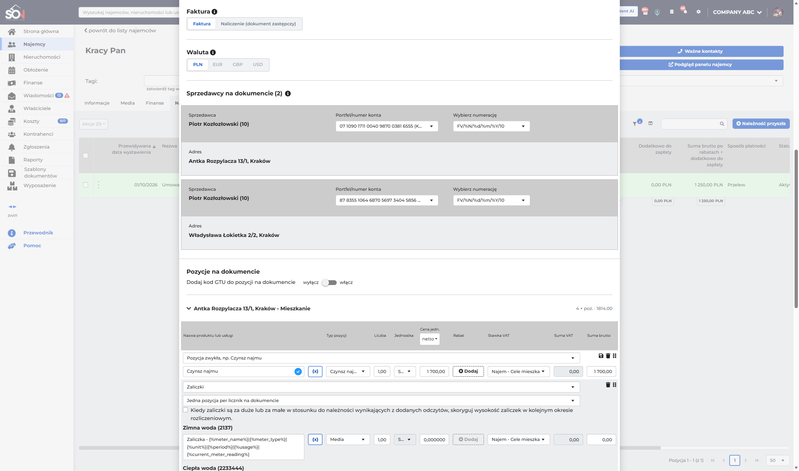Click drag handle icon of Zaliczki position
This screenshot has height=471, width=799.
click(x=614, y=385)
